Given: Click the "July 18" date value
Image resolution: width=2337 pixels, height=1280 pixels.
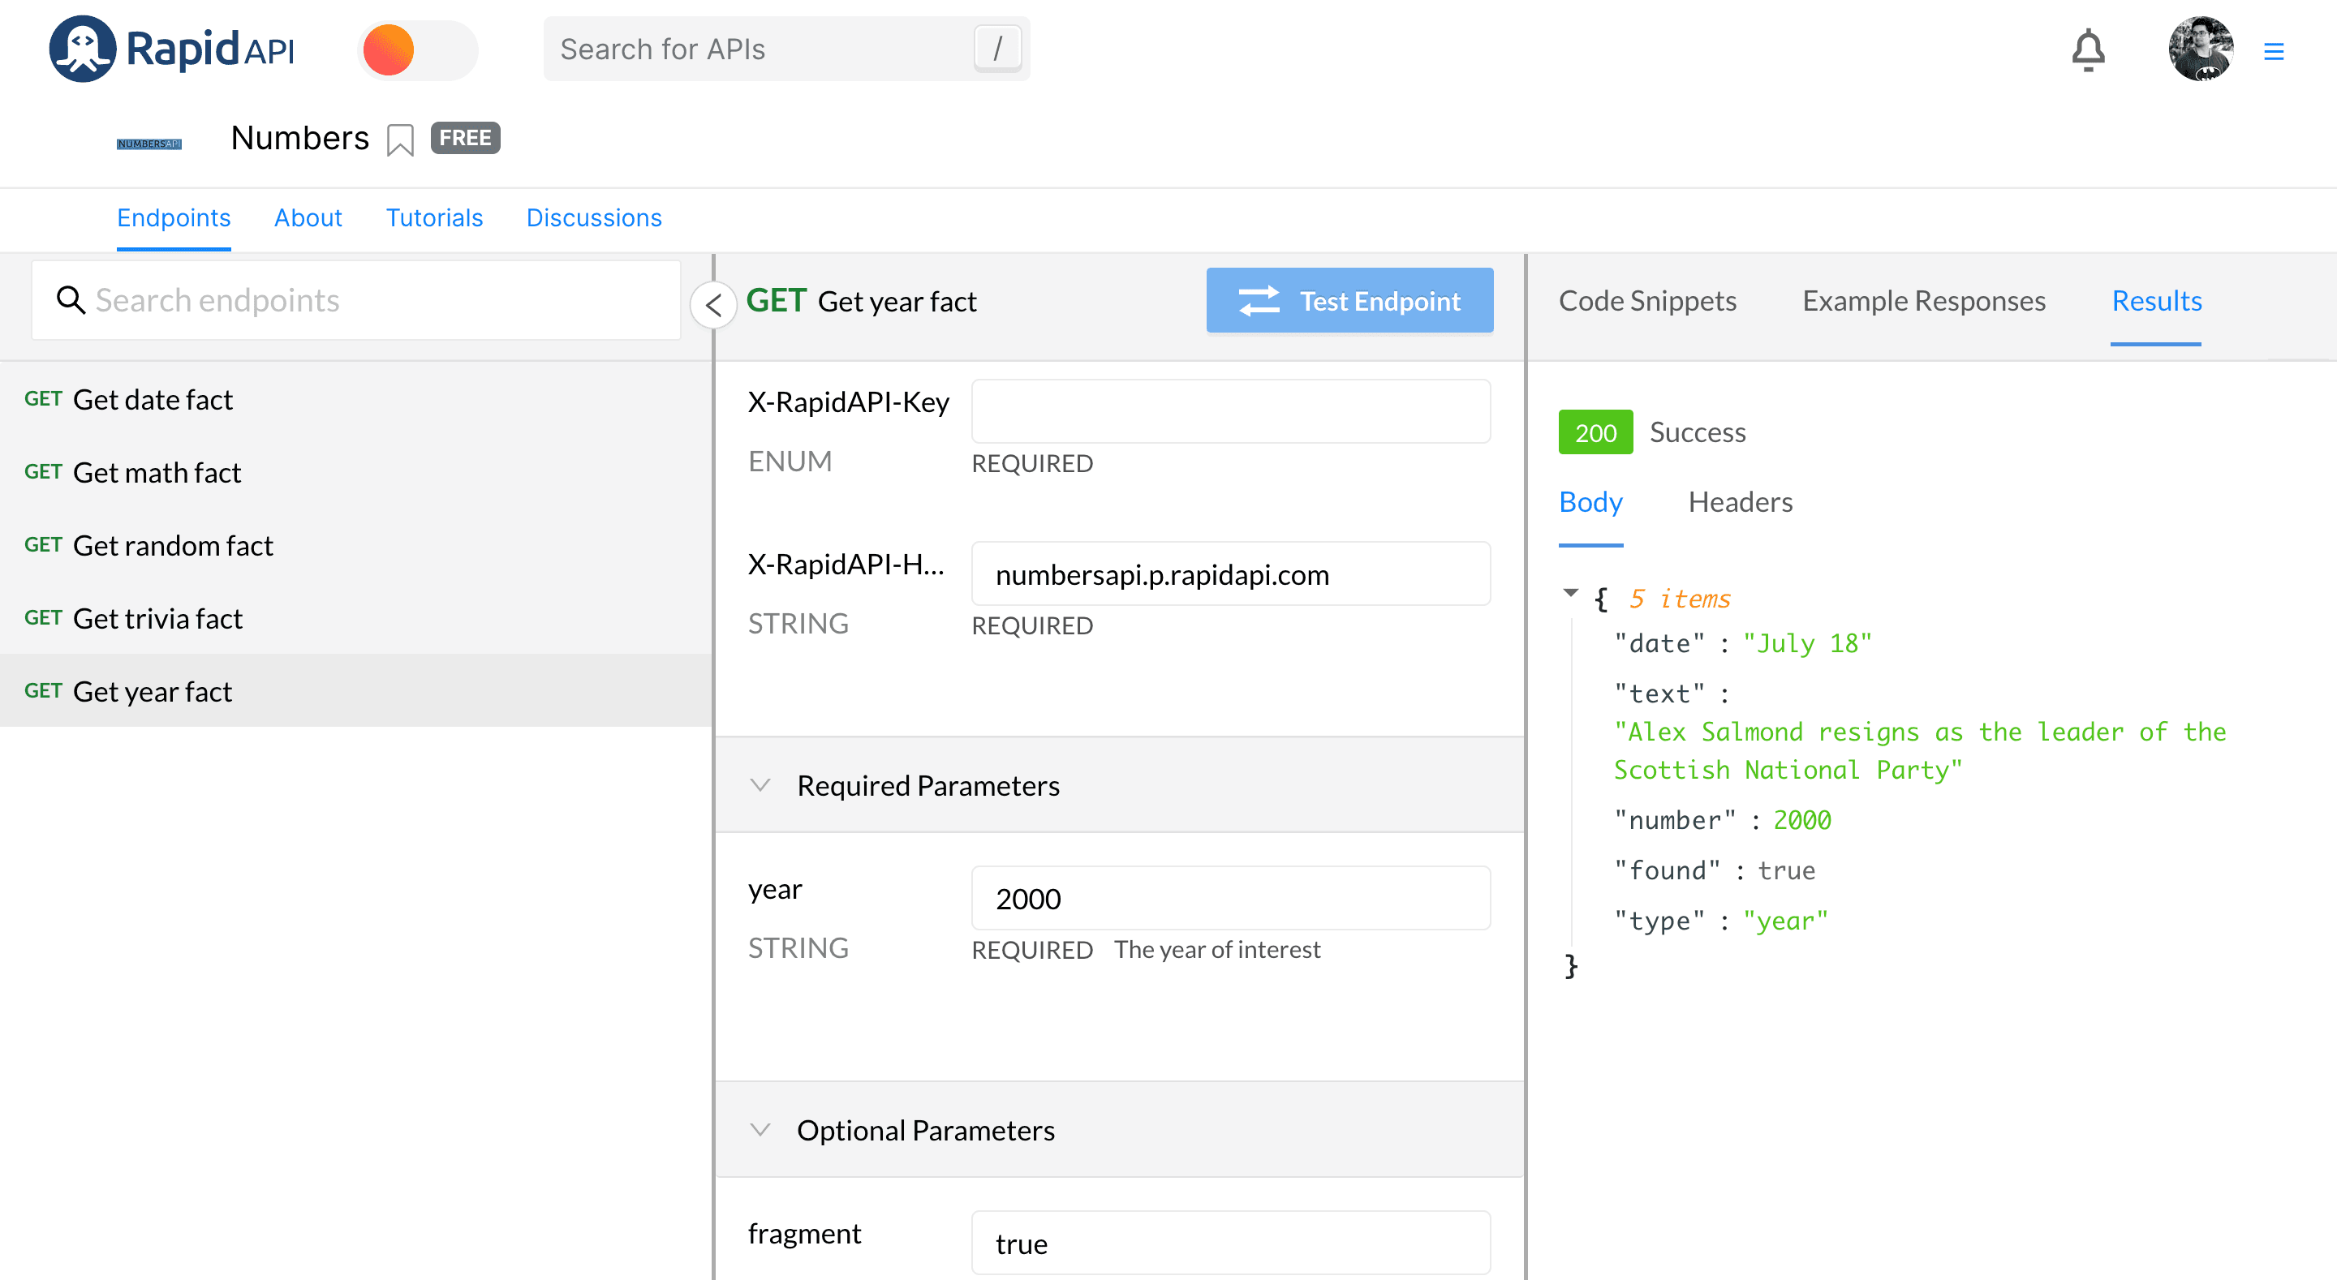Looking at the screenshot, I should (x=1807, y=643).
